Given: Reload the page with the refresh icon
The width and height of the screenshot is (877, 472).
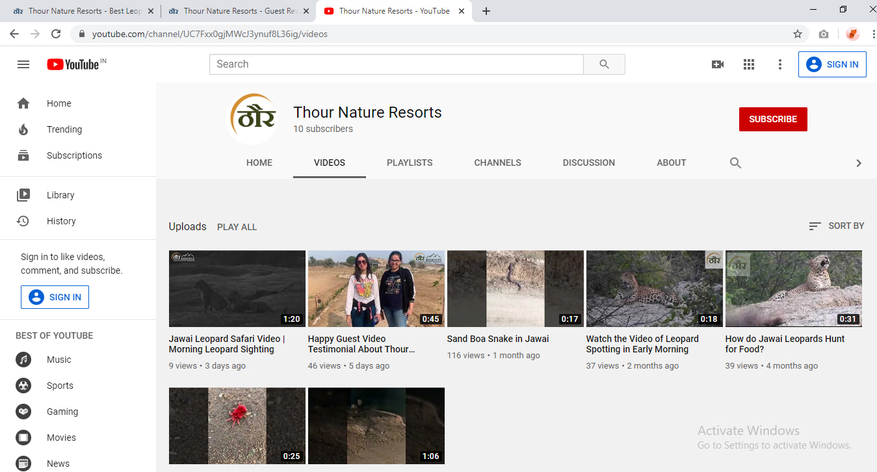Looking at the screenshot, I should 56,34.
